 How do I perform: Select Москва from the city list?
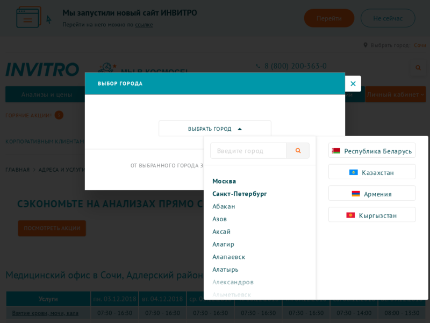click(x=224, y=181)
